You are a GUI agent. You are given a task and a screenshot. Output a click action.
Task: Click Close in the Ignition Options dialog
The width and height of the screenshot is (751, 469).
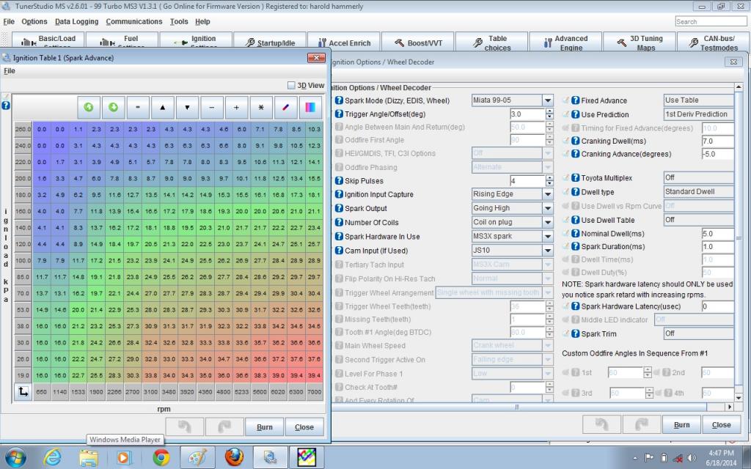pyautogui.click(x=721, y=424)
